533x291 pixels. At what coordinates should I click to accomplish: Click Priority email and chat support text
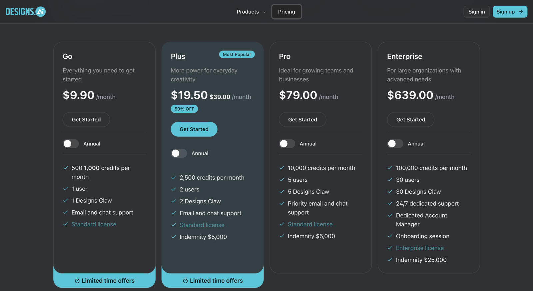click(x=317, y=208)
